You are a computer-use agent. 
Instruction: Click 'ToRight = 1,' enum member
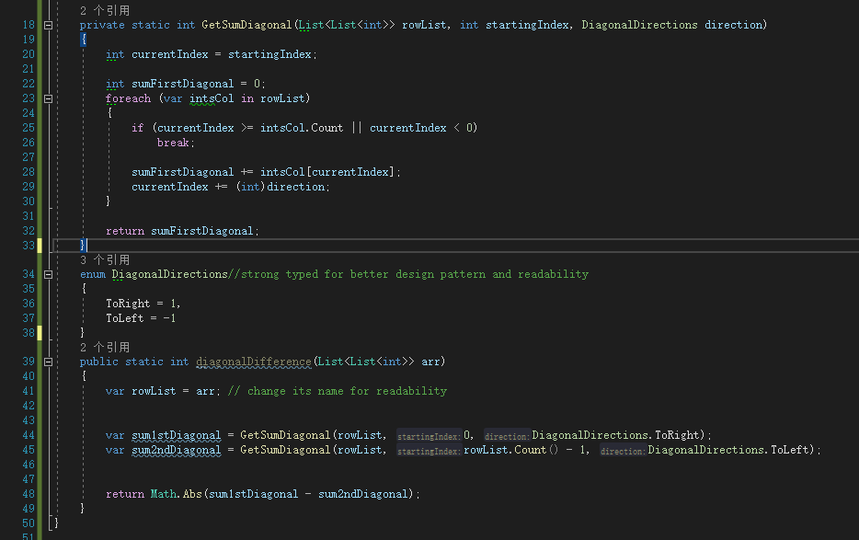tap(143, 304)
